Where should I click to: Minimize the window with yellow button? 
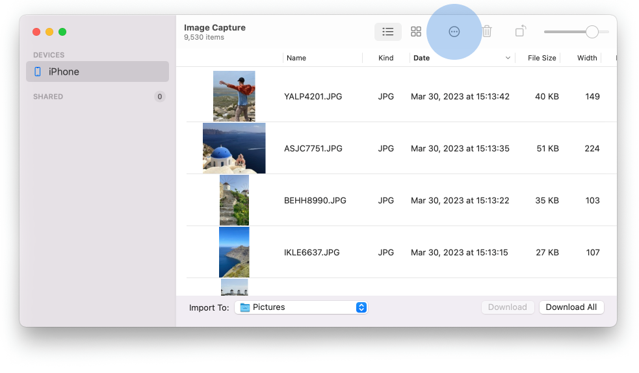point(49,32)
